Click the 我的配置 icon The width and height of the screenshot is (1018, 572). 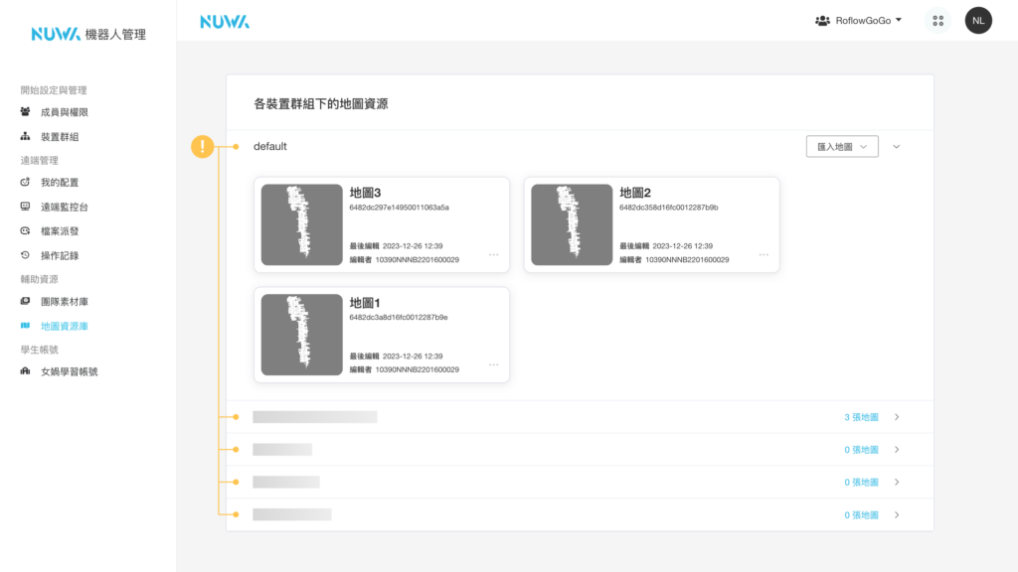[25, 183]
